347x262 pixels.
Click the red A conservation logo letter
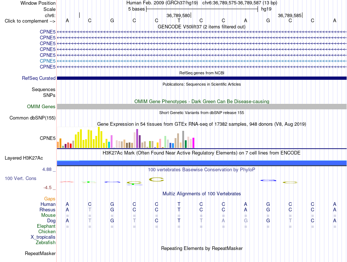coord(66,182)
